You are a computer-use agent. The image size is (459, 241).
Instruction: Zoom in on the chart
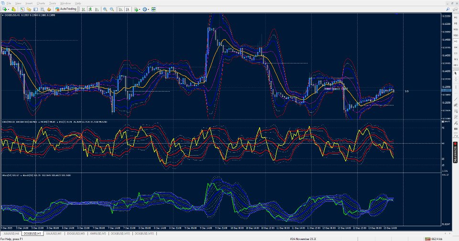[x=105, y=10]
